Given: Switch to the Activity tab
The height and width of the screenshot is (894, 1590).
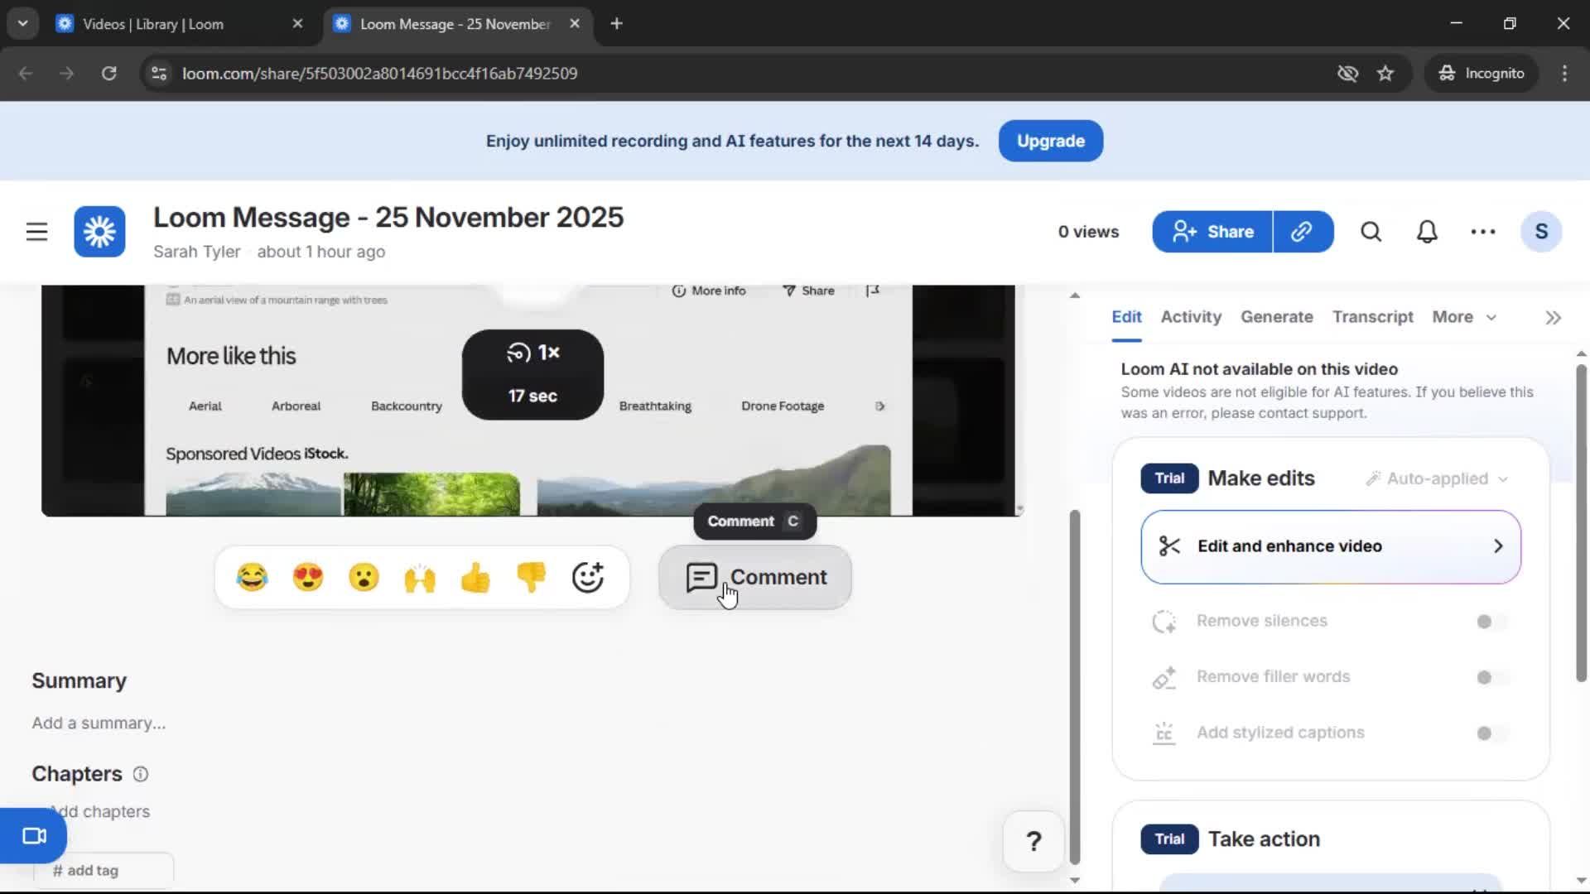Looking at the screenshot, I should pyautogui.click(x=1190, y=317).
